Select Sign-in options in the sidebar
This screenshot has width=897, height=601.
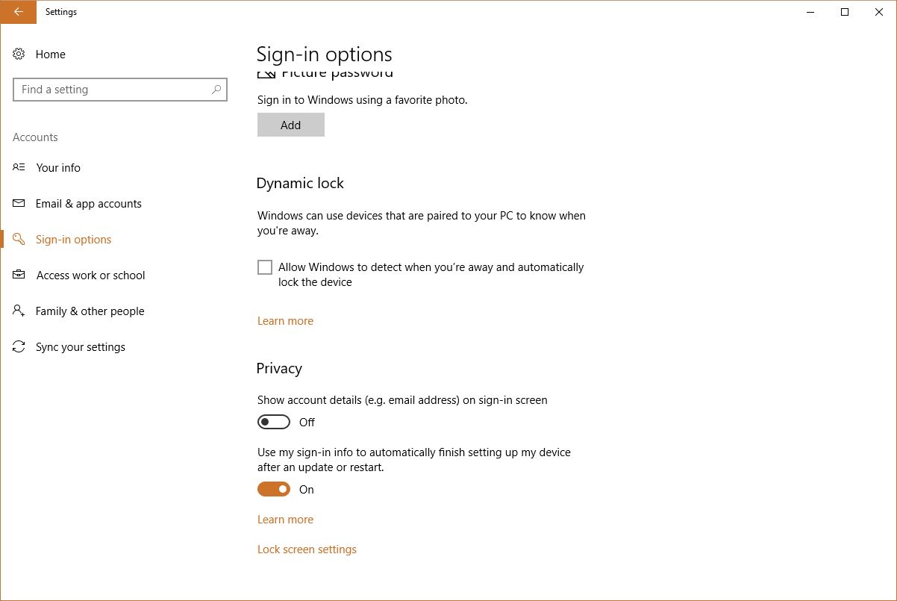pyautogui.click(x=73, y=239)
